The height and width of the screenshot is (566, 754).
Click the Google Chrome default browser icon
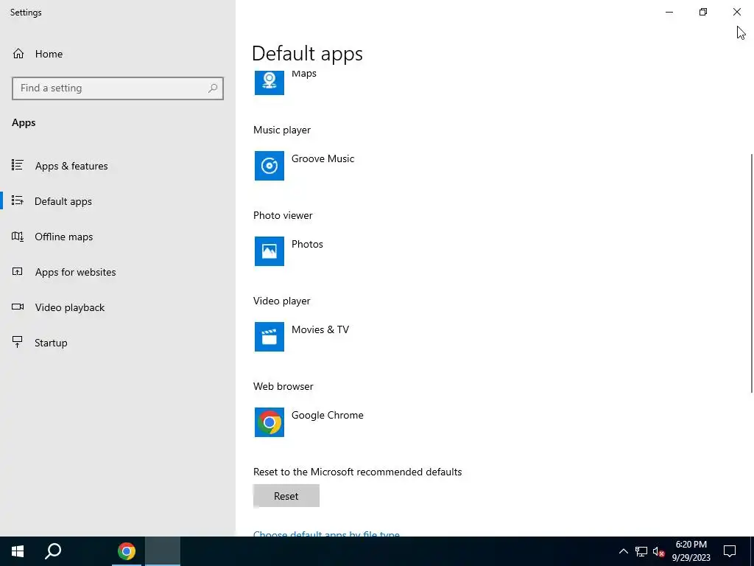269,422
